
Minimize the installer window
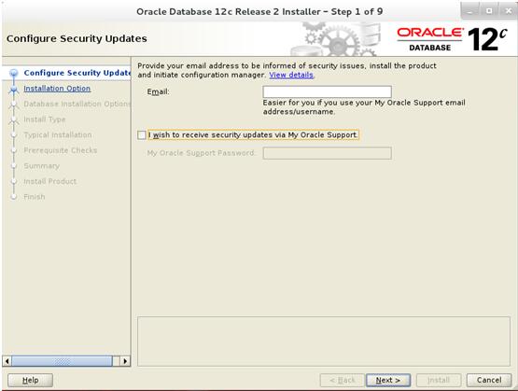coord(470,11)
